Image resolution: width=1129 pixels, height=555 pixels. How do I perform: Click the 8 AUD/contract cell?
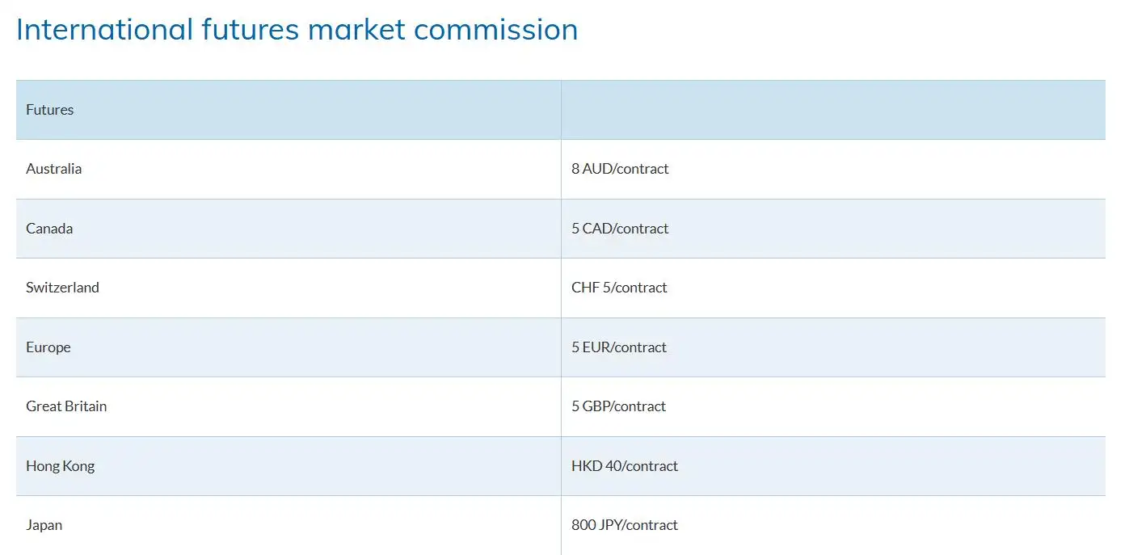[620, 169]
